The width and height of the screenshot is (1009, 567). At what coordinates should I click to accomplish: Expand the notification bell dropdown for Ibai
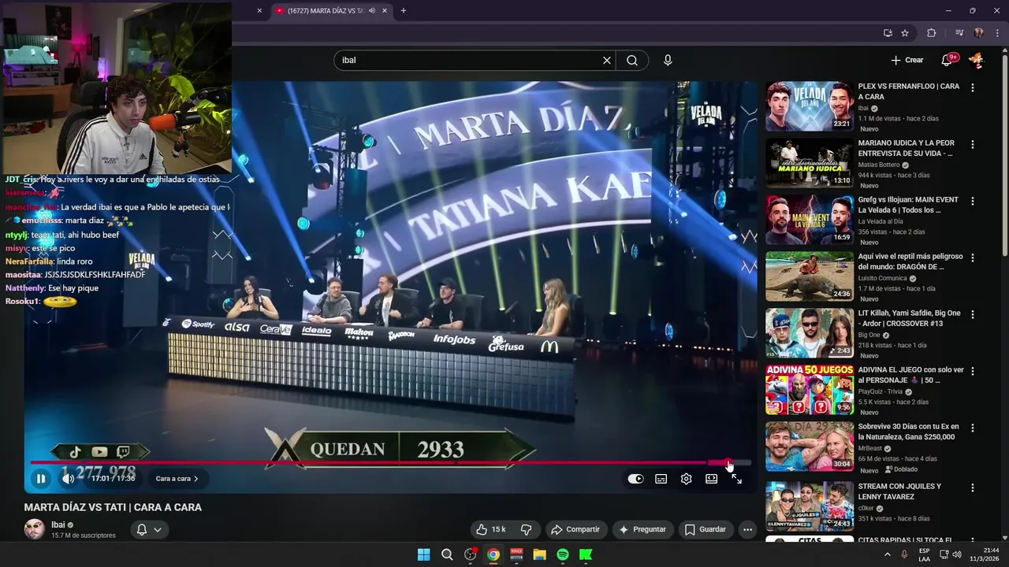point(149,529)
